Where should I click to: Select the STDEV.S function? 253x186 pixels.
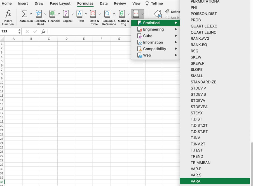coord(198,94)
